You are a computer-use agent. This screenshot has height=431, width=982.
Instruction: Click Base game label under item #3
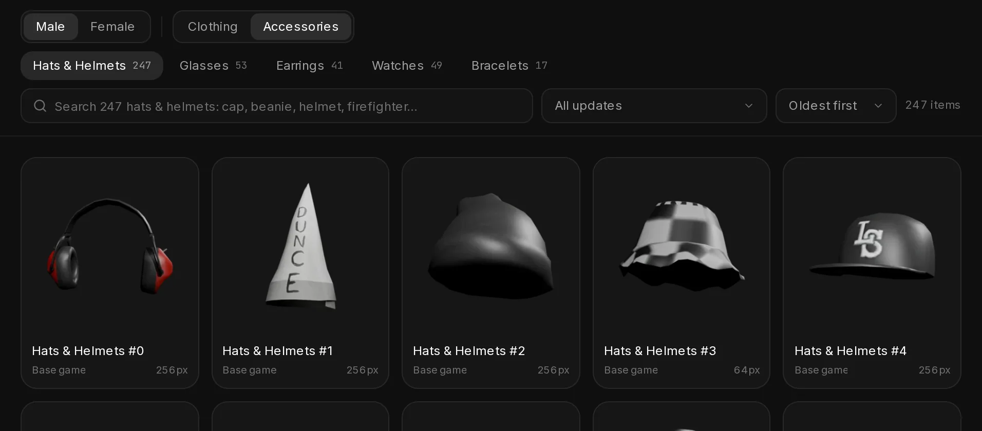[631, 370]
